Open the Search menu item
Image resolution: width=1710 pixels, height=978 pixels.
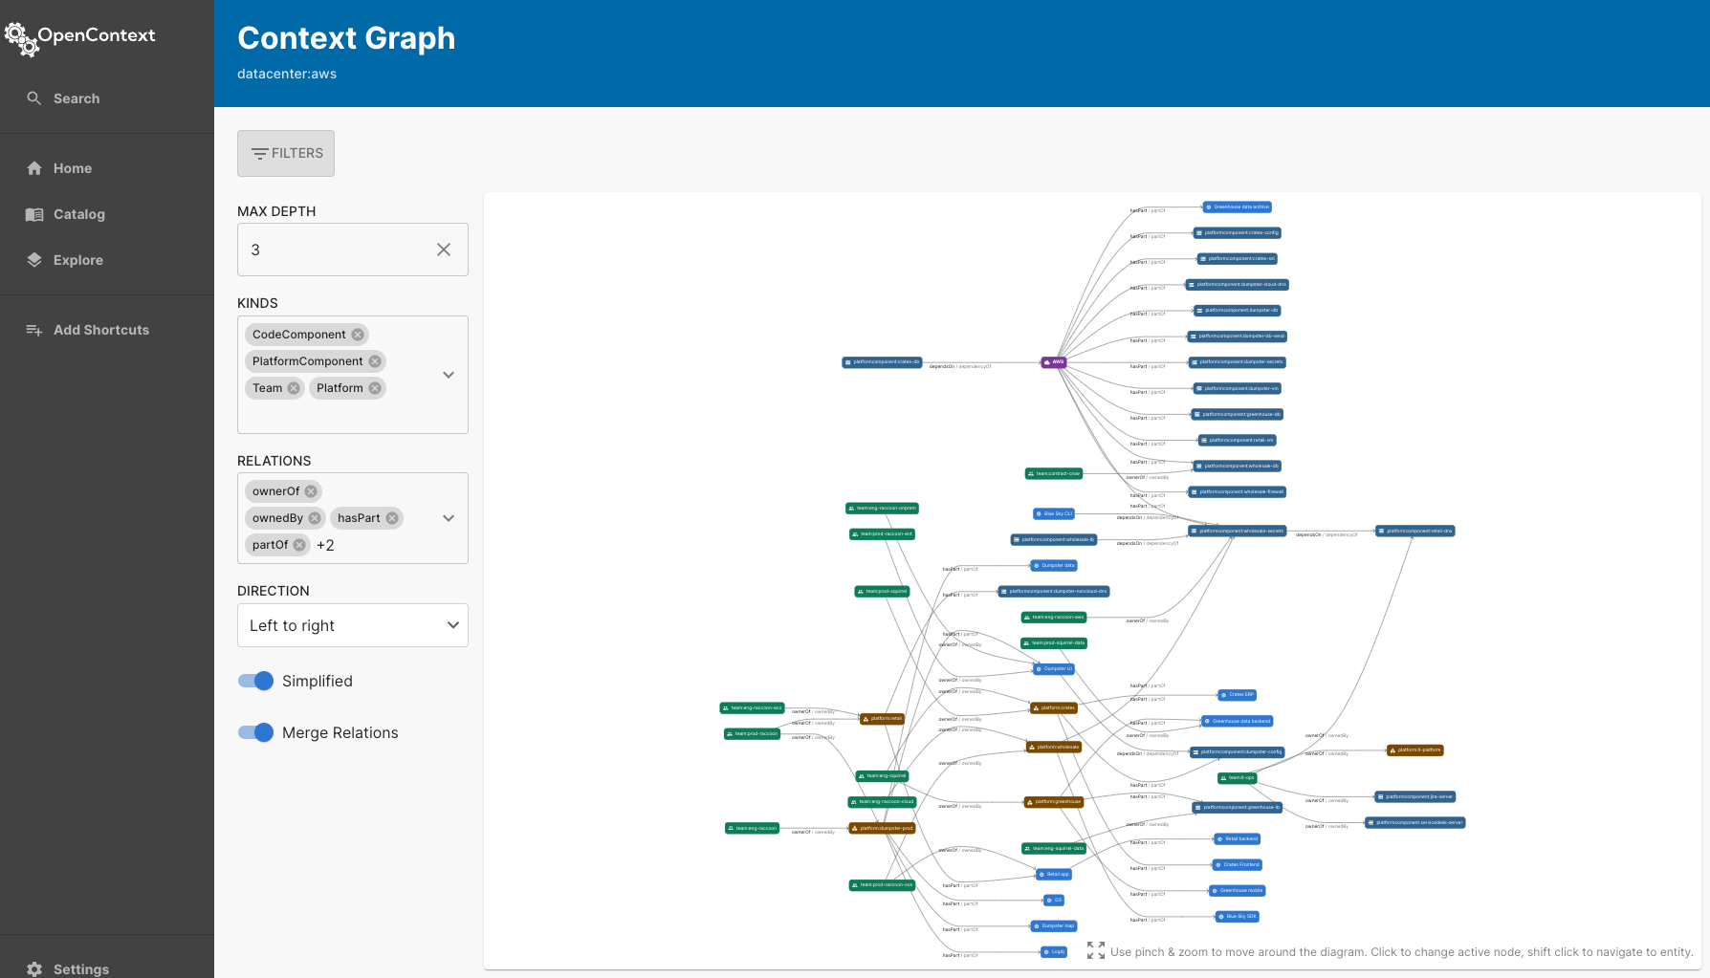[x=107, y=98]
